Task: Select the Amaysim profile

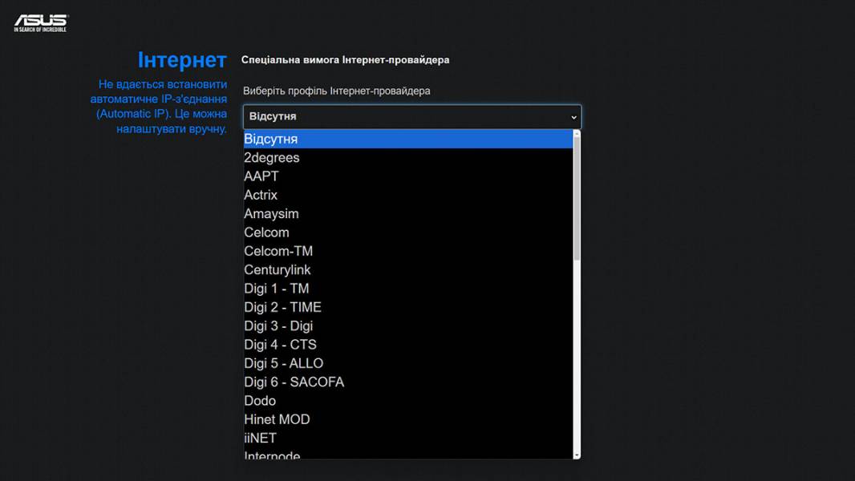Action: click(408, 213)
